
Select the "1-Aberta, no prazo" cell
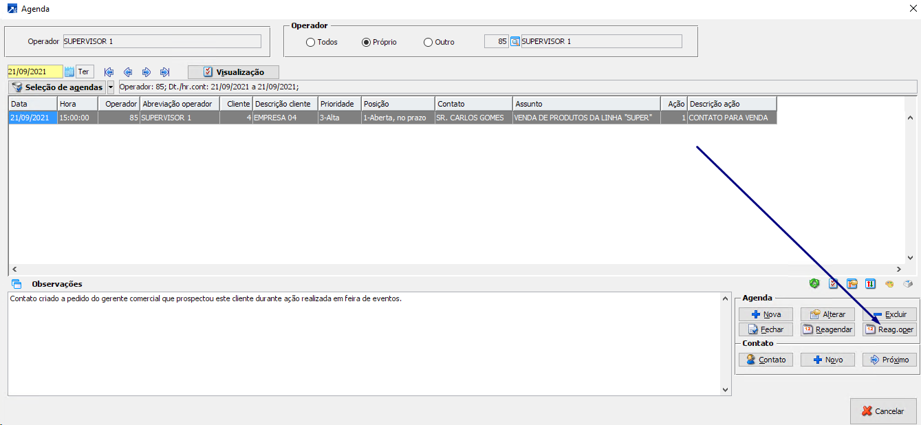pos(398,118)
